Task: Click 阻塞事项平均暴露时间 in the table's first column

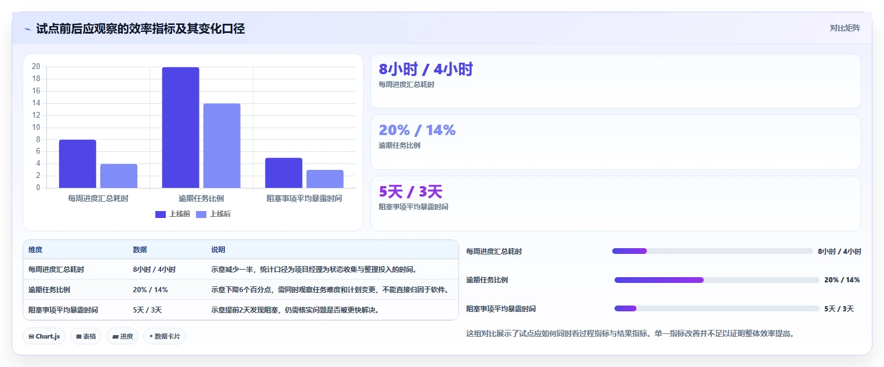Action: coord(63,310)
